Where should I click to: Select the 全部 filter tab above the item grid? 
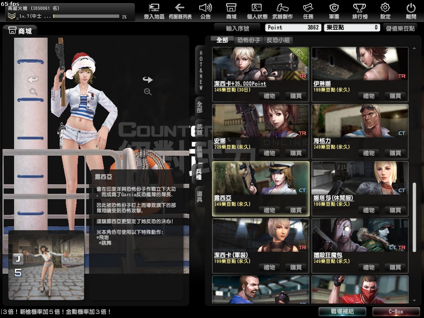[222, 40]
